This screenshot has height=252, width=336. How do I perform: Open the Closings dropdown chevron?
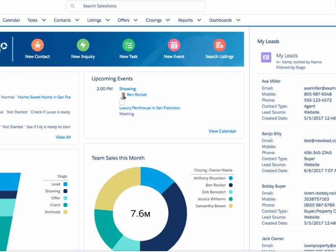(168, 20)
